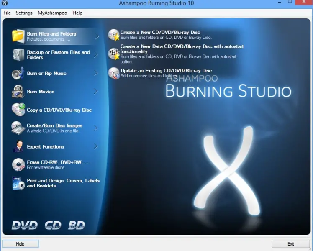This screenshot has height=251, width=313.
Task: Select the Create/Burn Disc Images entry
Action: [55, 128]
